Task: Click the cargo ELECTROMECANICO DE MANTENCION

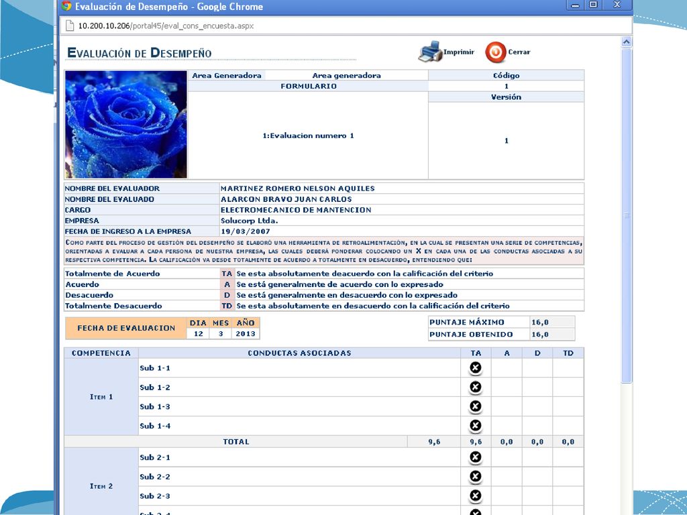Action: tap(296, 210)
